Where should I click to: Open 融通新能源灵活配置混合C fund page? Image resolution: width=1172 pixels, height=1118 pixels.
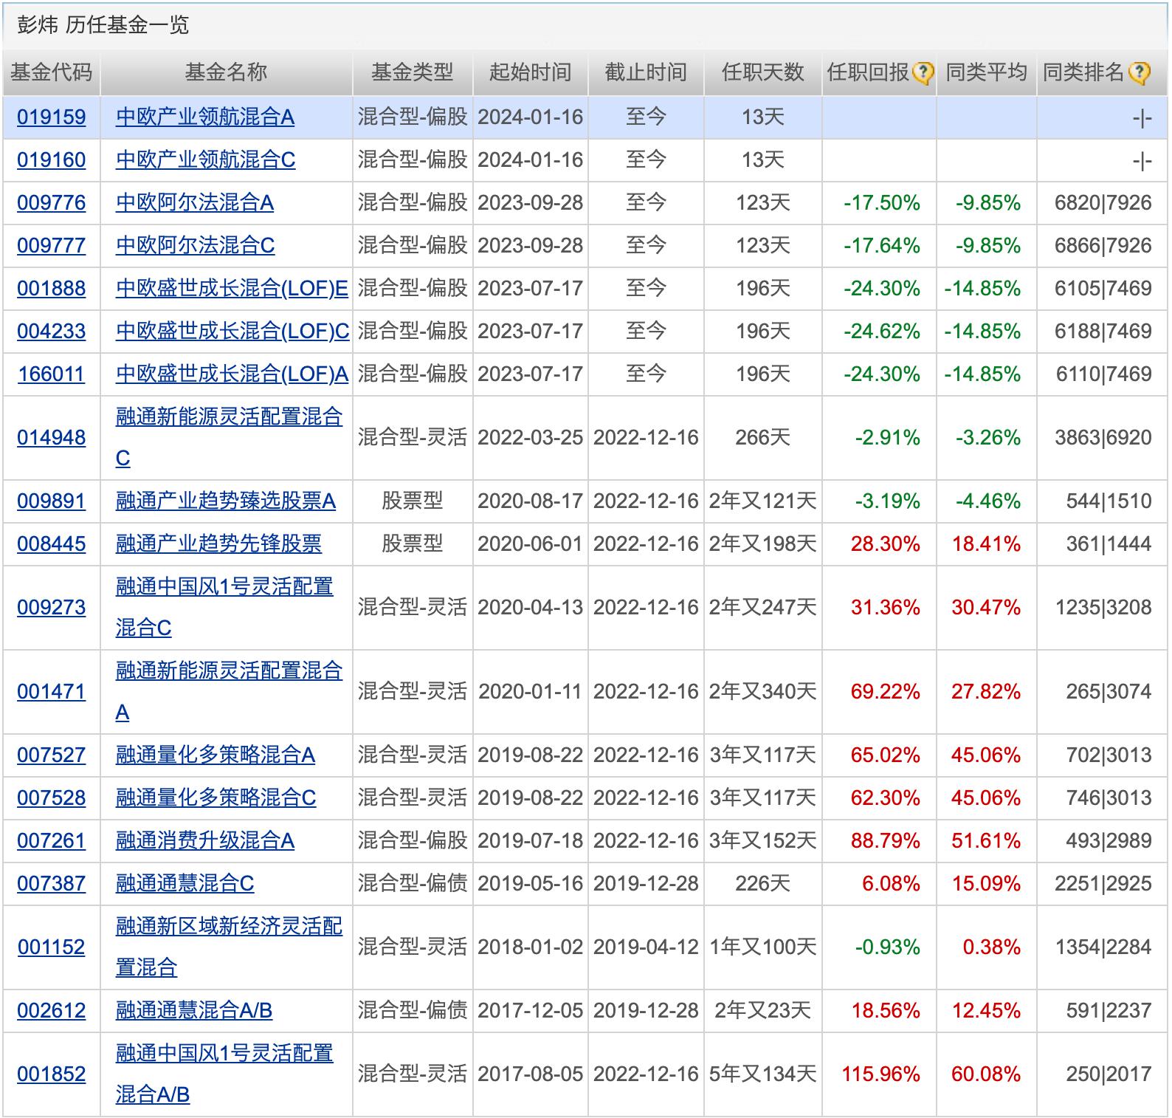[229, 438]
